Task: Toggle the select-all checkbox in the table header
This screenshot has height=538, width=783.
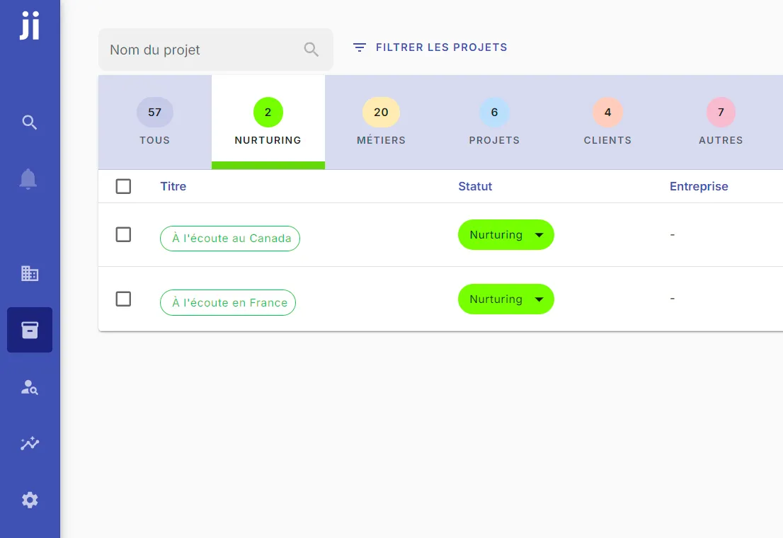Action: tap(123, 186)
